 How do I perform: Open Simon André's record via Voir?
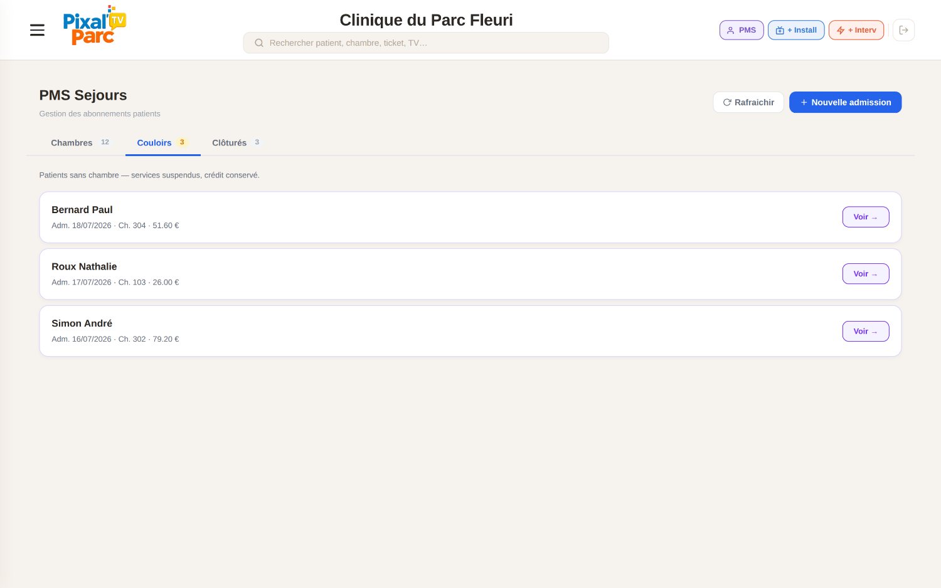[865, 331]
